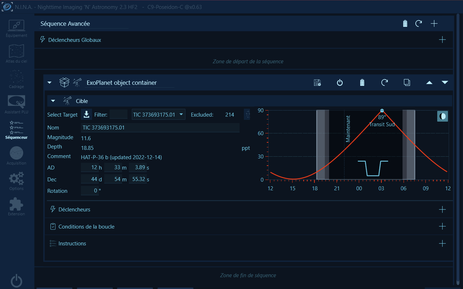Screen dimensions: 463x289
Task: Edit the Dec seconds field
Action: point(138,179)
